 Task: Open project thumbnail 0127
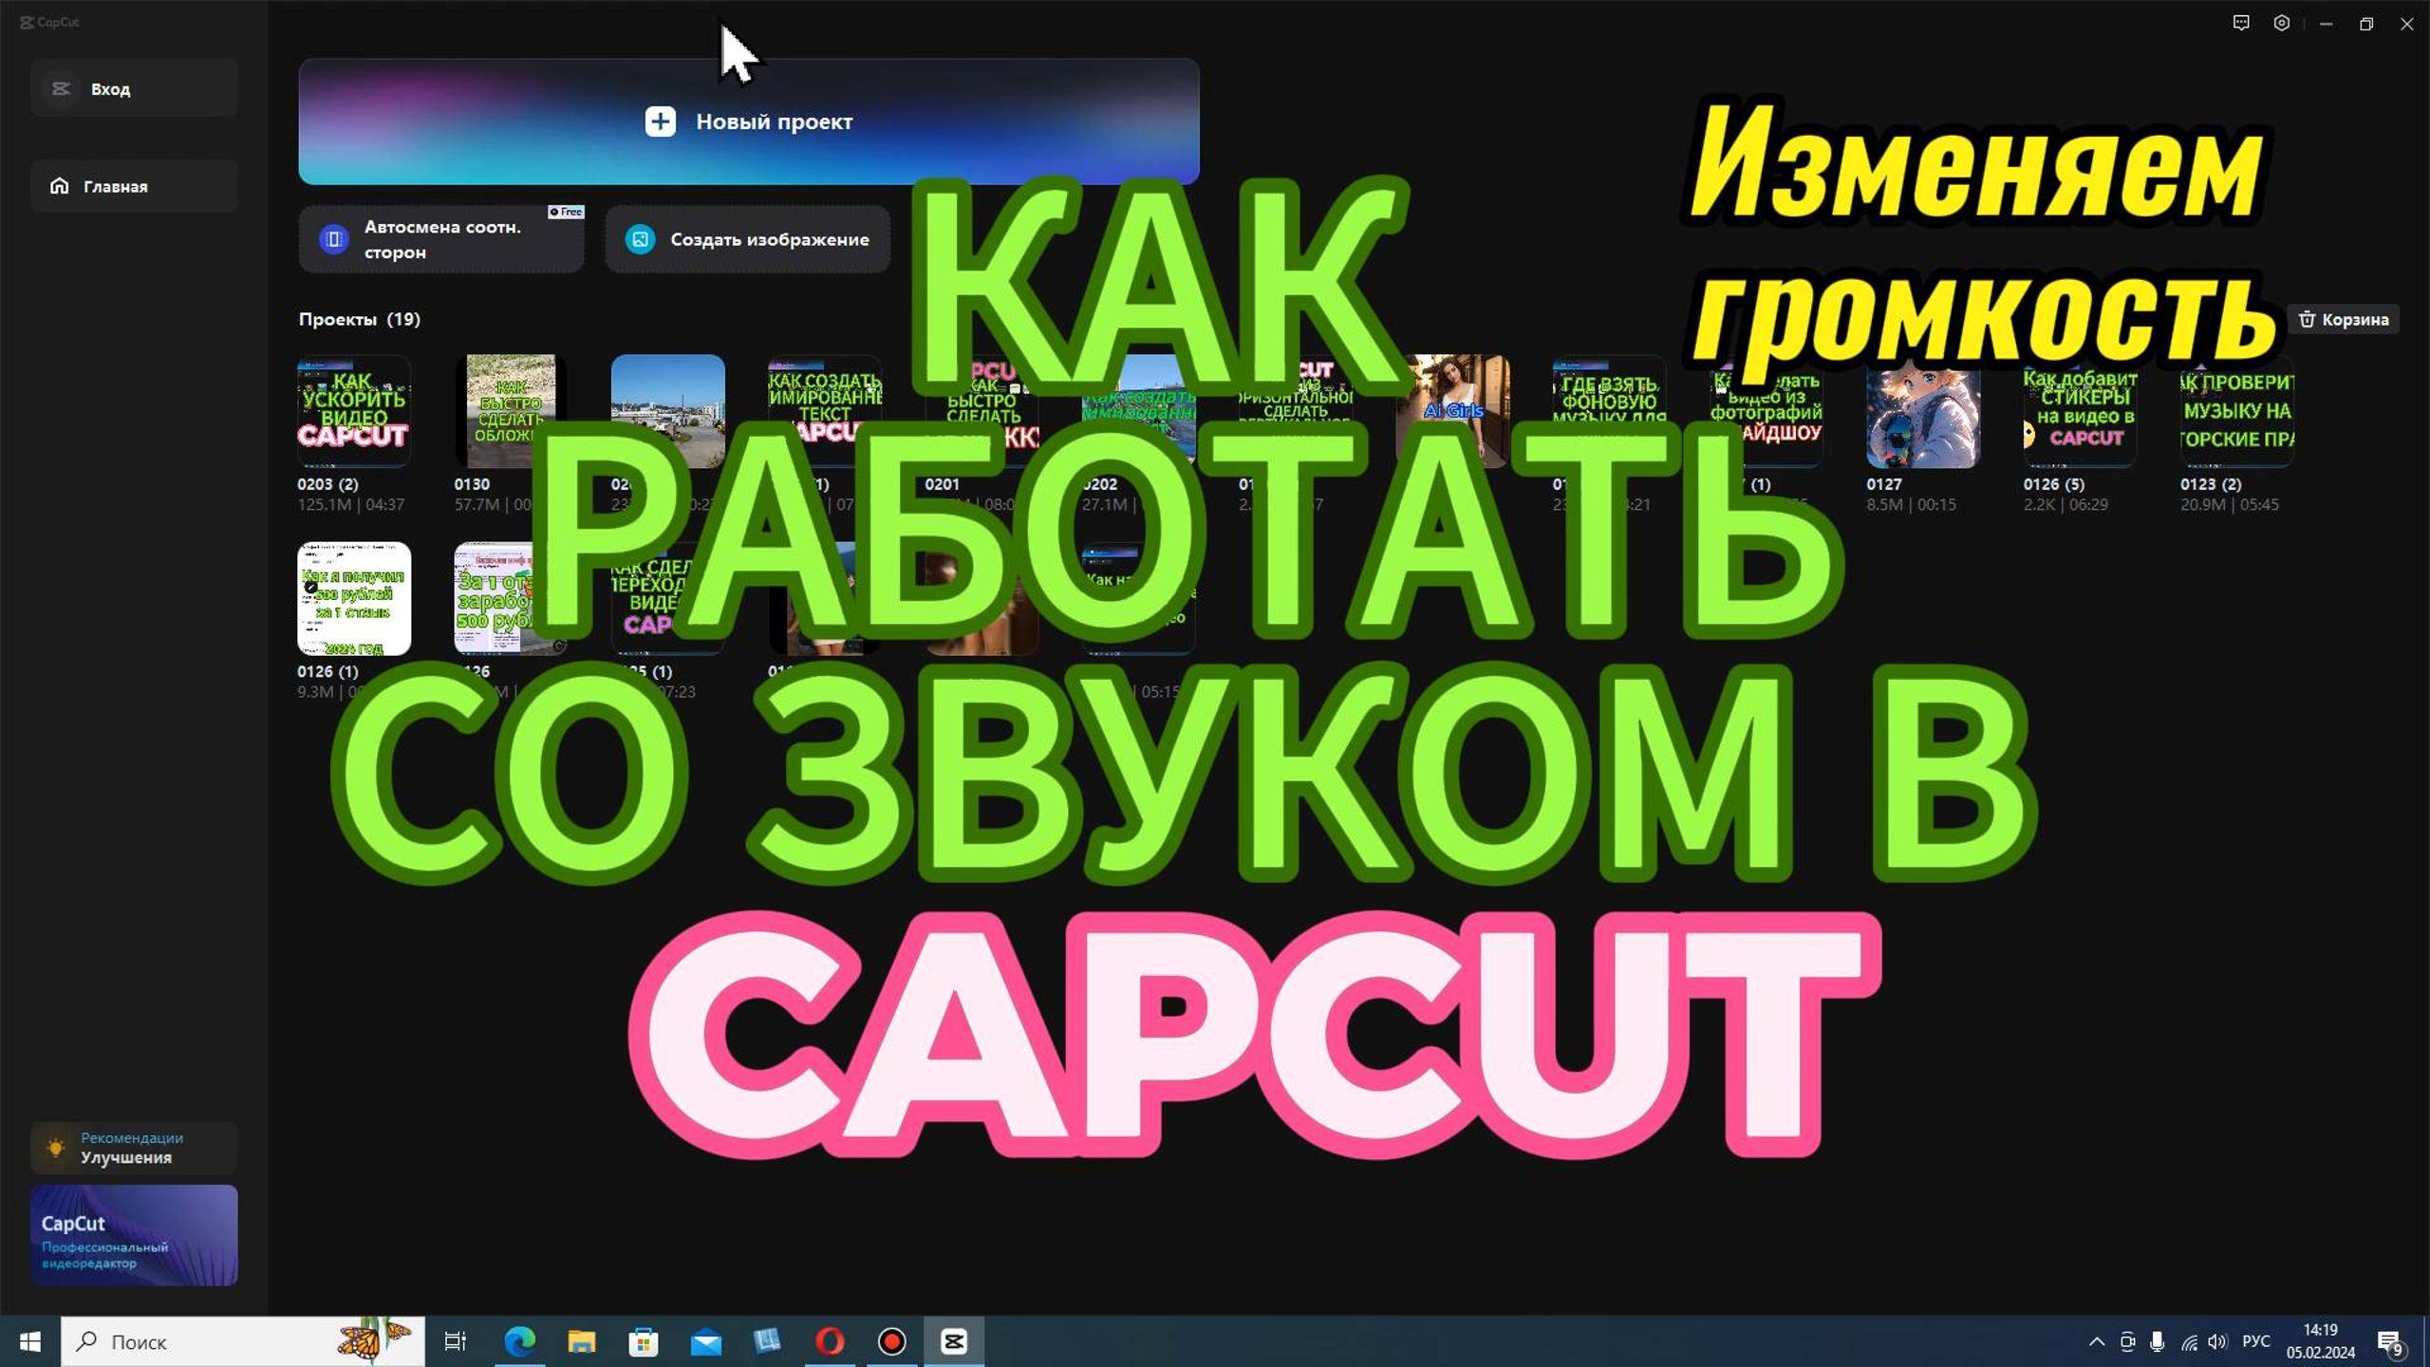[1923, 411]
